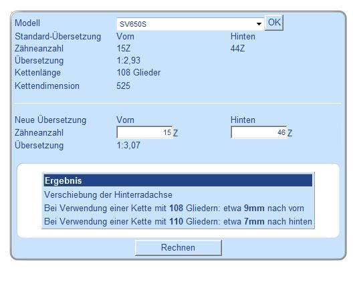
Task: Click the standard ratio value 1:2,93
Action: [128, 60]
